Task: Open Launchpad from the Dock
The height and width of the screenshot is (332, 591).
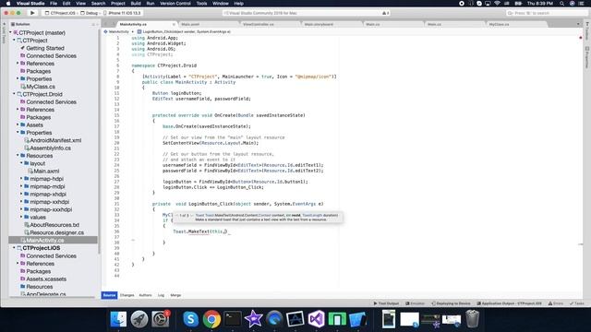Action: [139, 319]
